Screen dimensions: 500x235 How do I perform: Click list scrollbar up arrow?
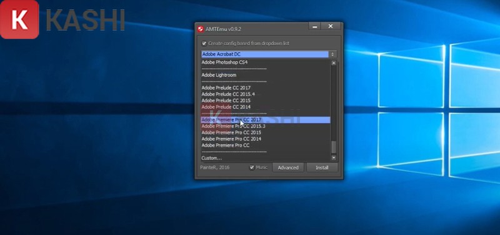click(334, 63)
